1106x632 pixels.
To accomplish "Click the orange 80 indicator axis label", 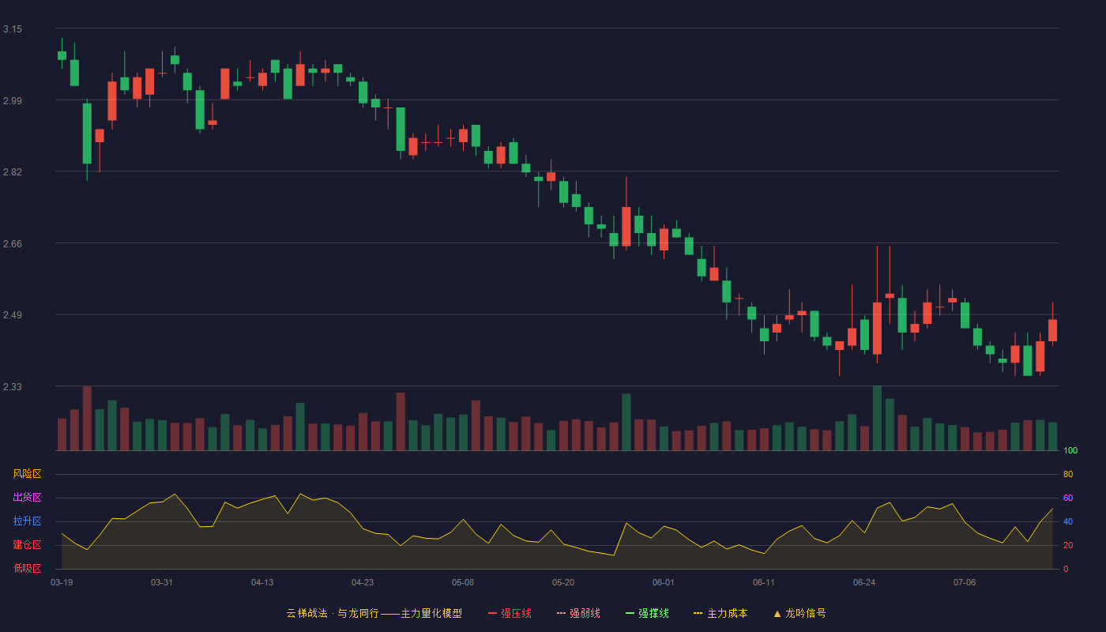I will 1068,474.
